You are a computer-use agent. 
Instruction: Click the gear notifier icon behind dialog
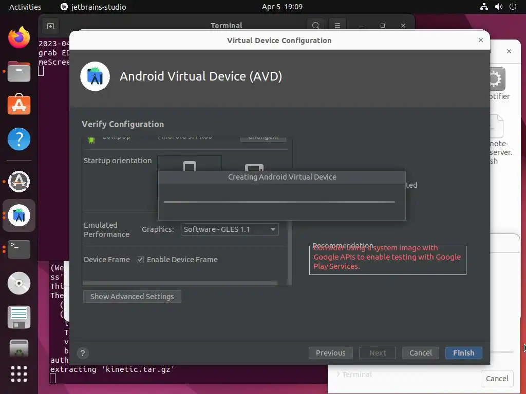tap(497, 79)
